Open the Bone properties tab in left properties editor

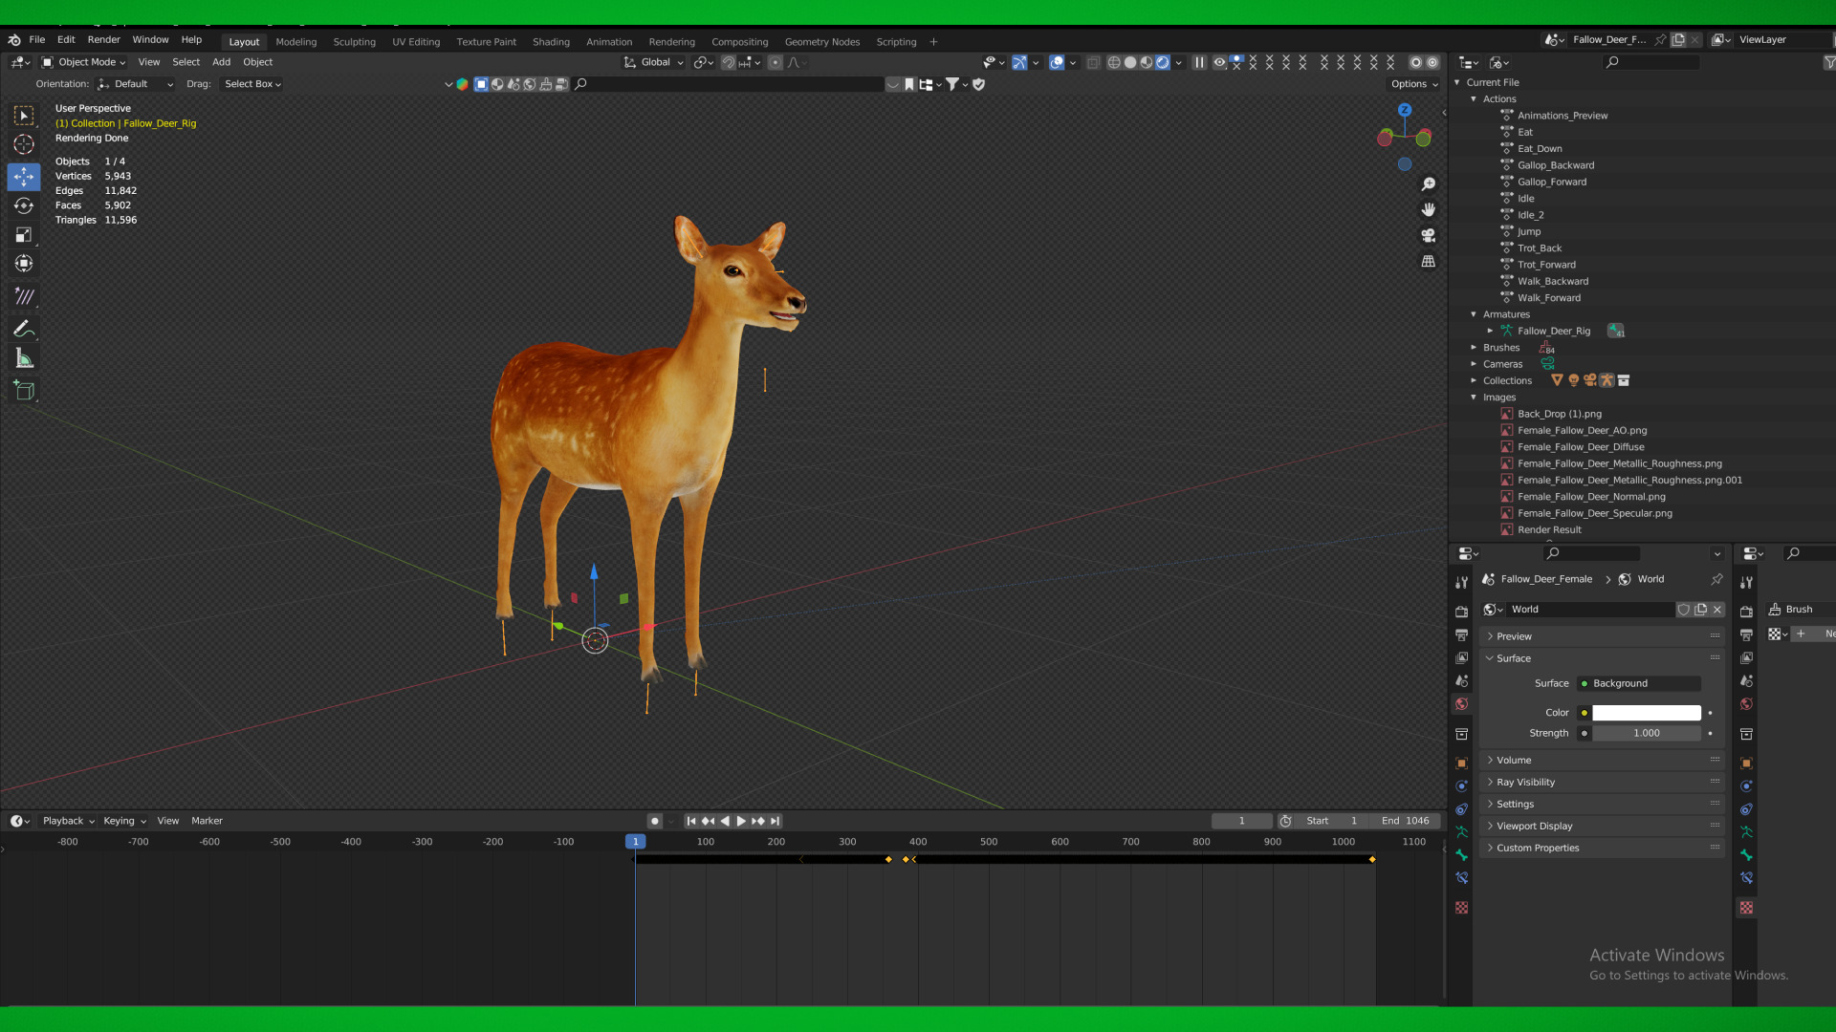1461,855
